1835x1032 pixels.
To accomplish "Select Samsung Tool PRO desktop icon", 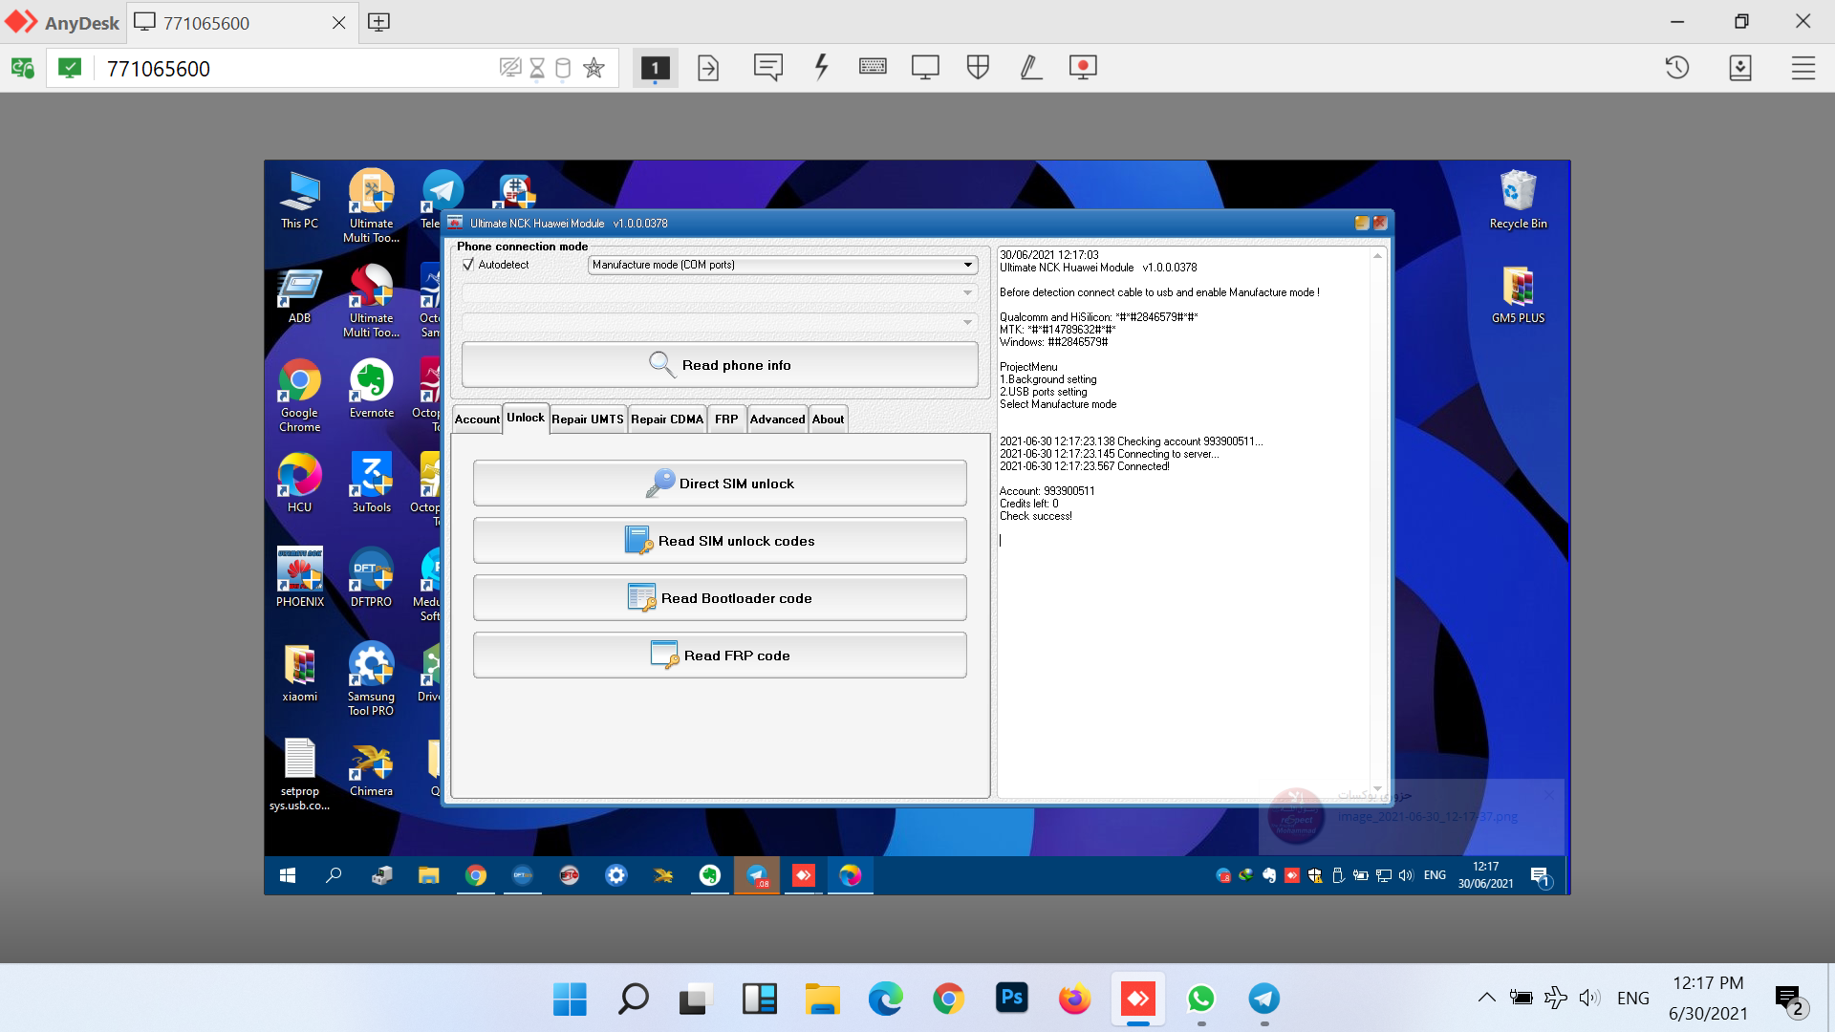I will pyautogui.click(x=371, y=679).
